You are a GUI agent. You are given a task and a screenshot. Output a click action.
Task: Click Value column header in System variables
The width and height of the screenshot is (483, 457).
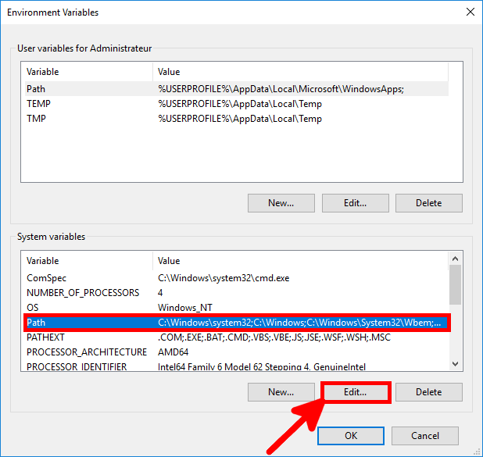coord(300,261)
